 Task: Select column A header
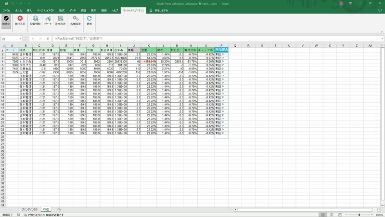12,46
